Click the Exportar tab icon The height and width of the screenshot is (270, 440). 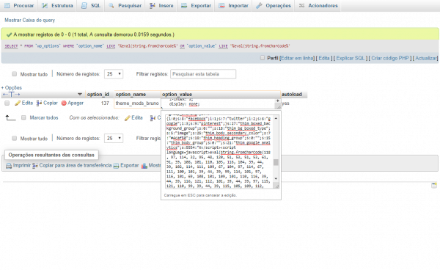click(184, 6)
